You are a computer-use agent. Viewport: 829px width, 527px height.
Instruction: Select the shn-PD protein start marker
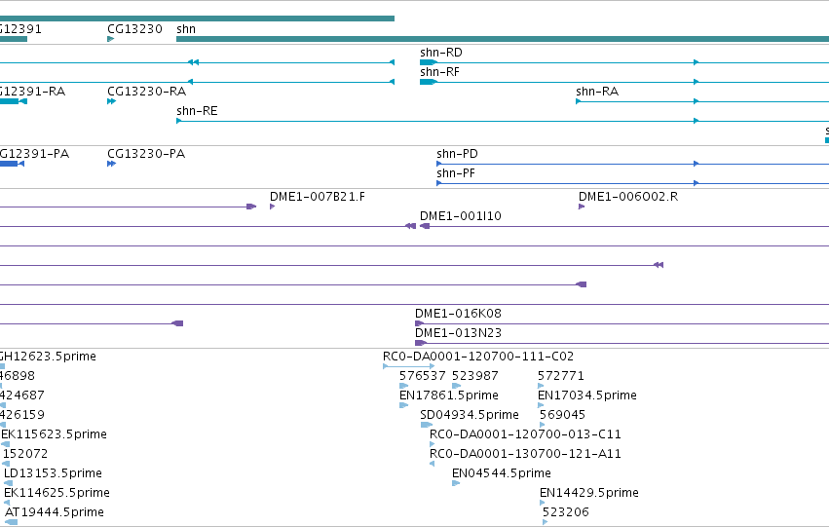(x=438, y=164)
